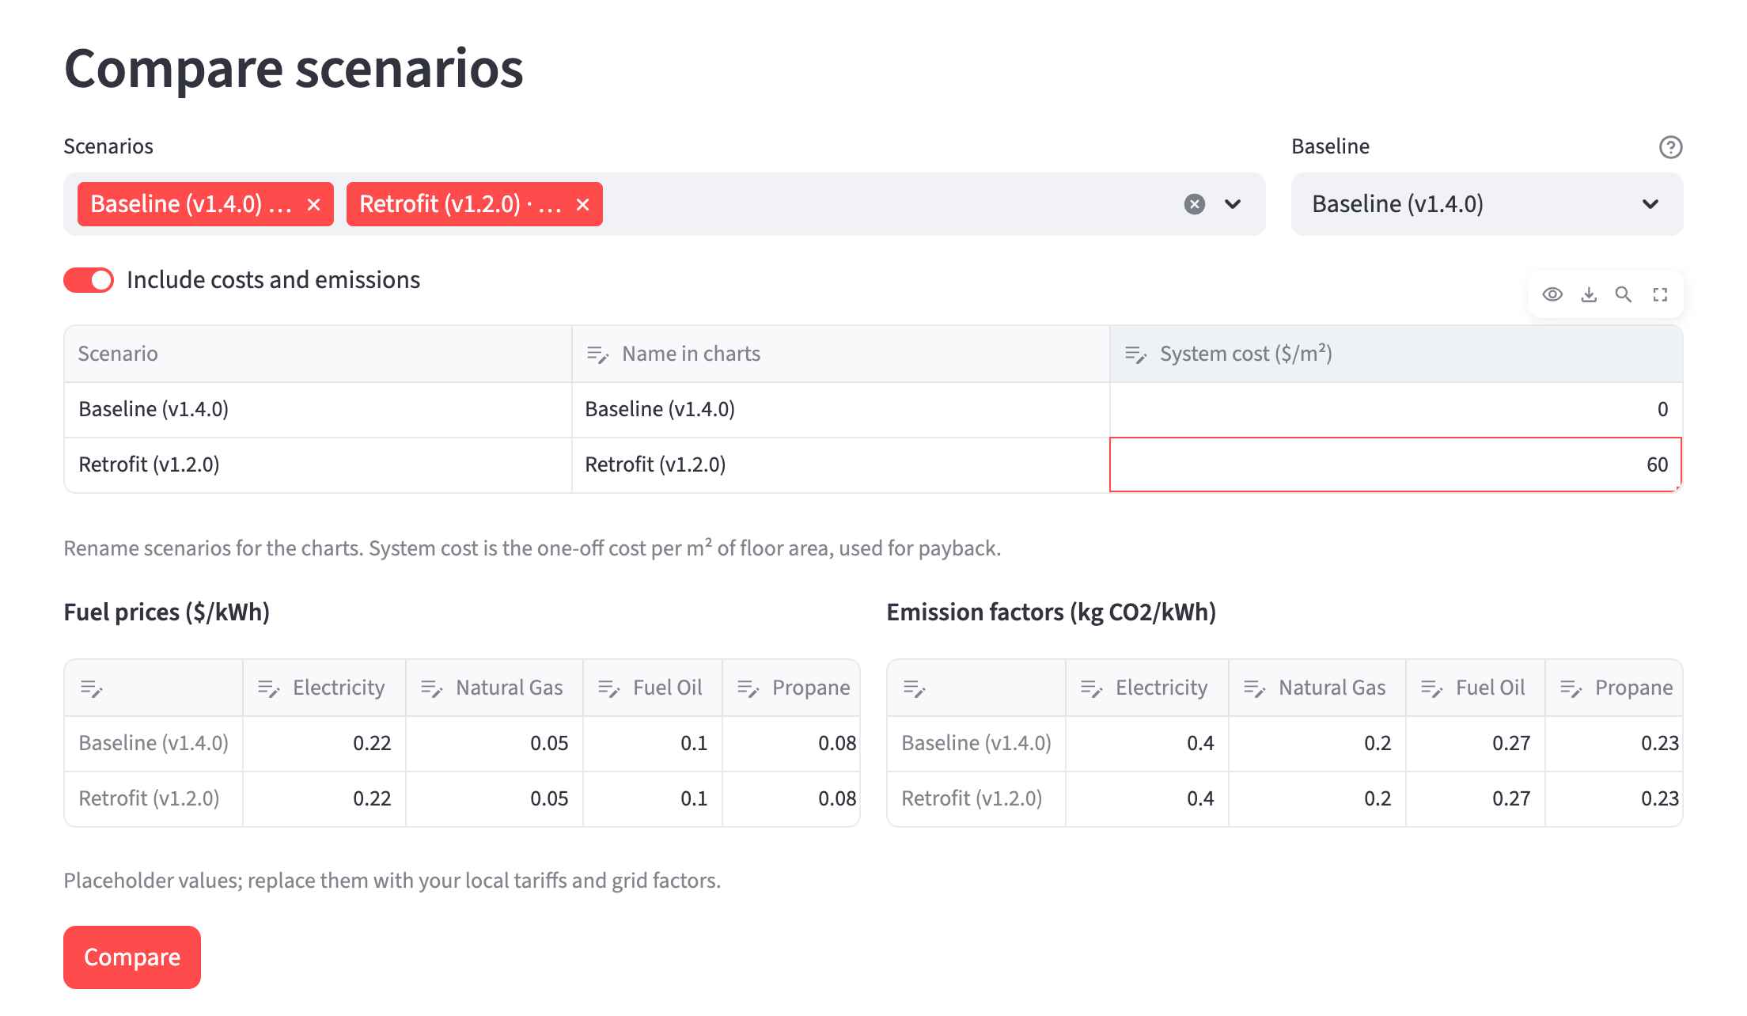
Task: Click Natural Gas header in Emission factors table
Action: [1317, 688]
